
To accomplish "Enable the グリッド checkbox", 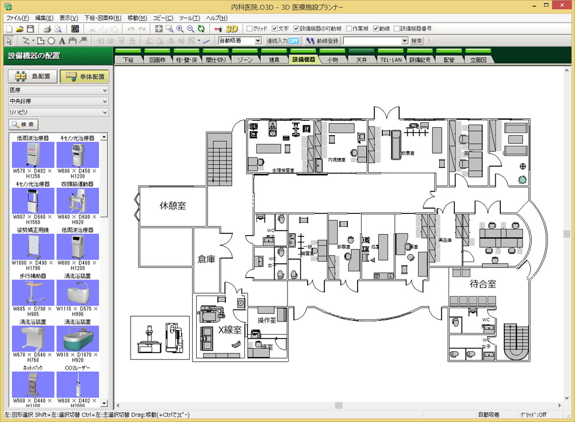I will [x=249, y=28].
